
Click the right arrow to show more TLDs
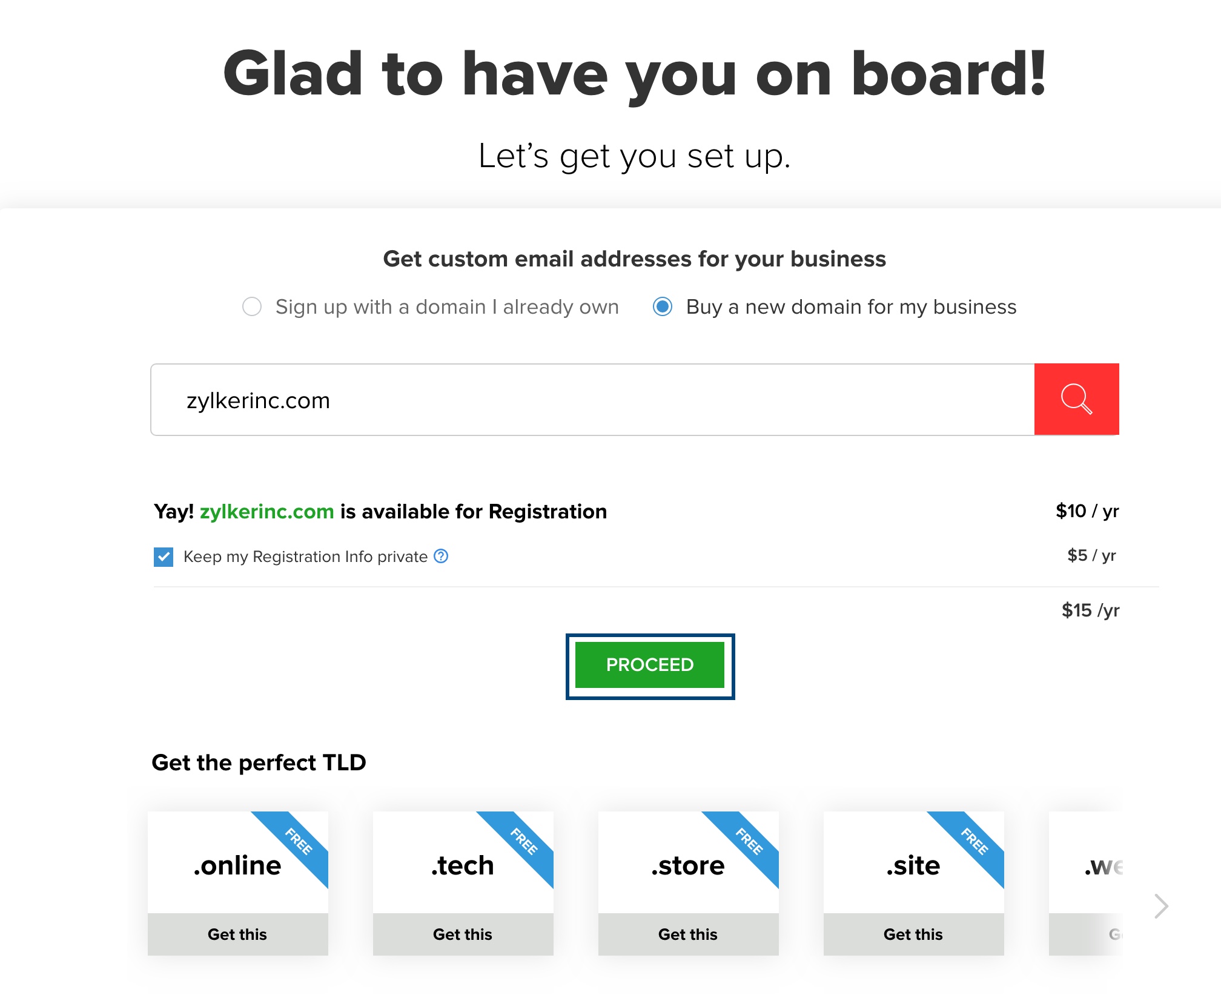coord(1160,906)
